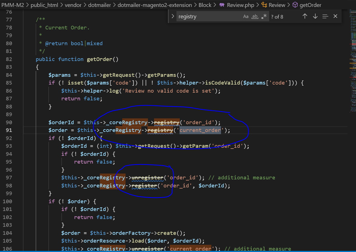Click 'public' keyword on line 82

click(45, 59)
